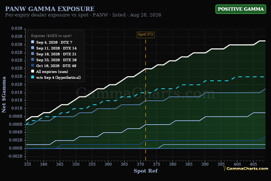
Task: Click the per-expiry dealer exposure subtitle
Action: 83,15
